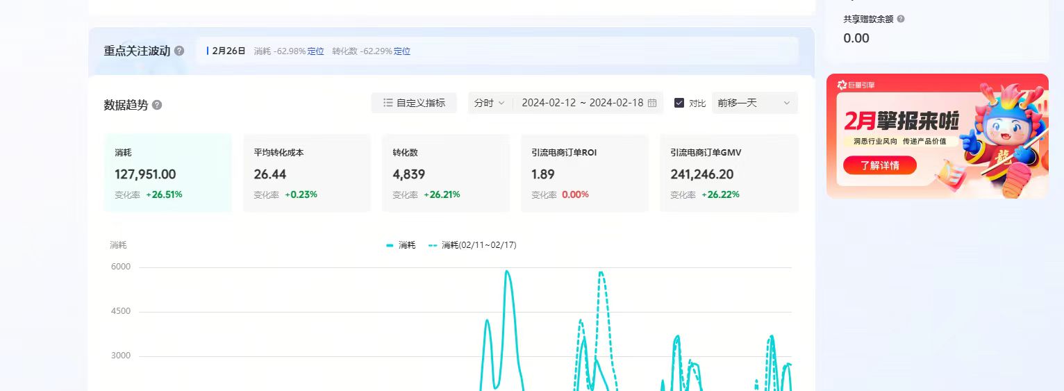
Task: Select the 平均转化成本 metric card
Action: point(306,173)
